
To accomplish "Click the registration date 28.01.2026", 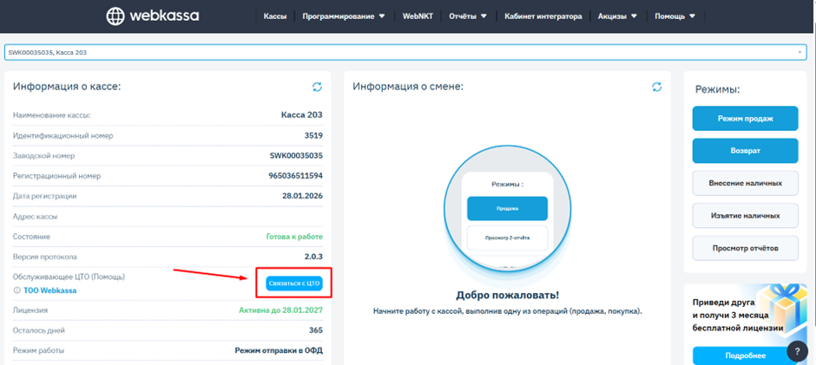I will click(x=302, y=196).
